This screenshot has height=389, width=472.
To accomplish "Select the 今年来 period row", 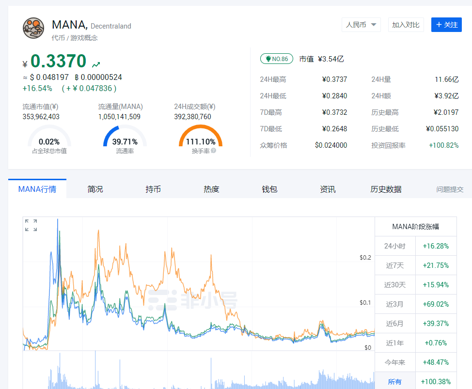I will tap(416, 362).
